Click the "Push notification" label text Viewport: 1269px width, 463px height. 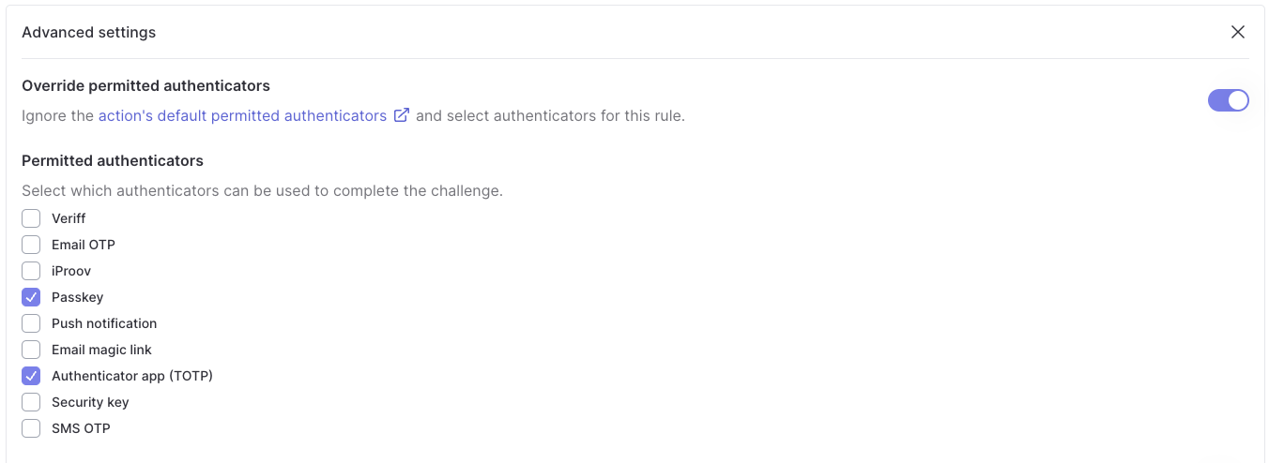coord(104,323)
